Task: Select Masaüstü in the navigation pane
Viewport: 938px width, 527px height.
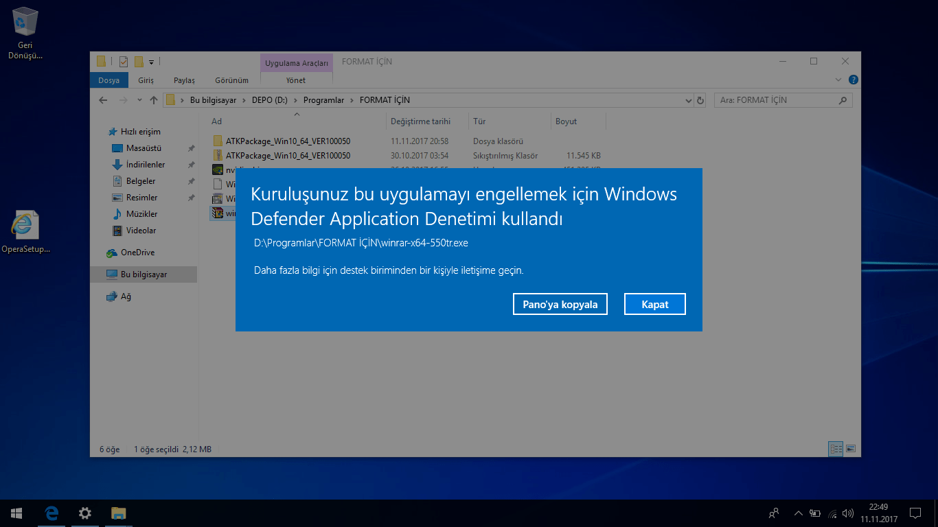Action: (x=144, y=148)
